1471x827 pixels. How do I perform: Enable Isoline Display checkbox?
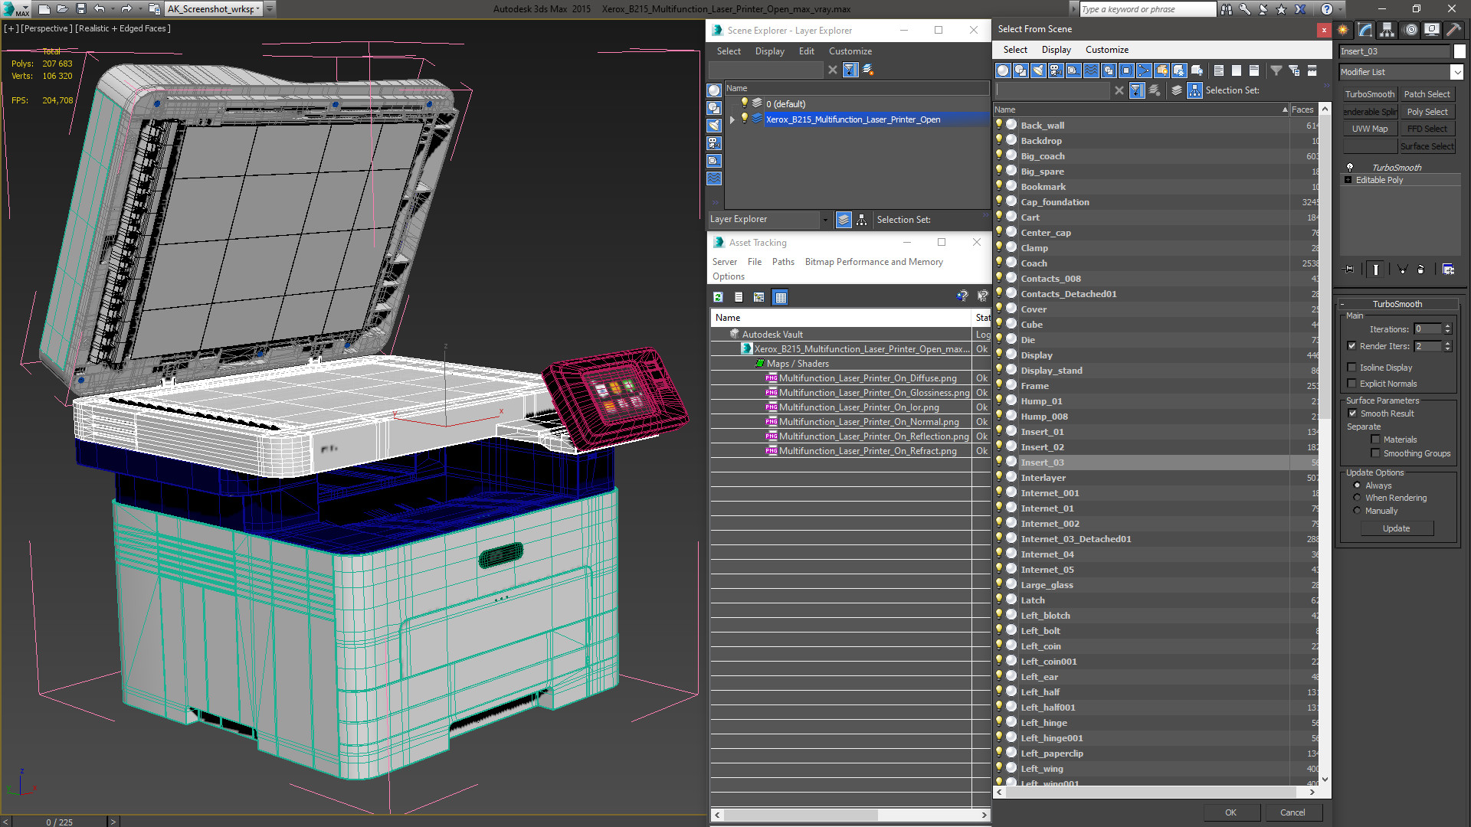(1352, 368)
